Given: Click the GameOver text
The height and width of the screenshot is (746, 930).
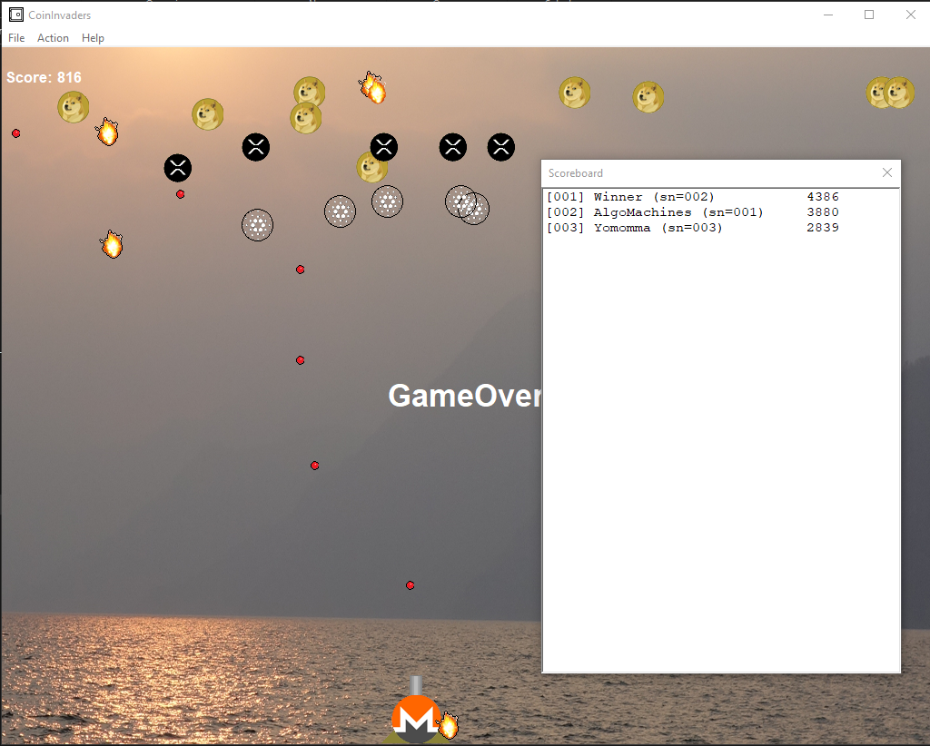Looking at the screenshot, I should tap(464, 396).
